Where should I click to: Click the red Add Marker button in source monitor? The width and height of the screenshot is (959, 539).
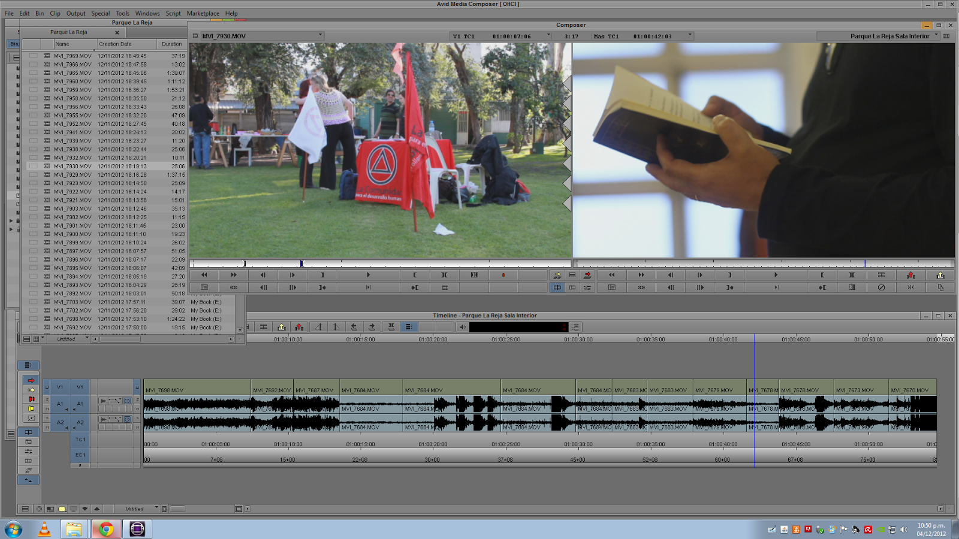(x=503, y=275)
